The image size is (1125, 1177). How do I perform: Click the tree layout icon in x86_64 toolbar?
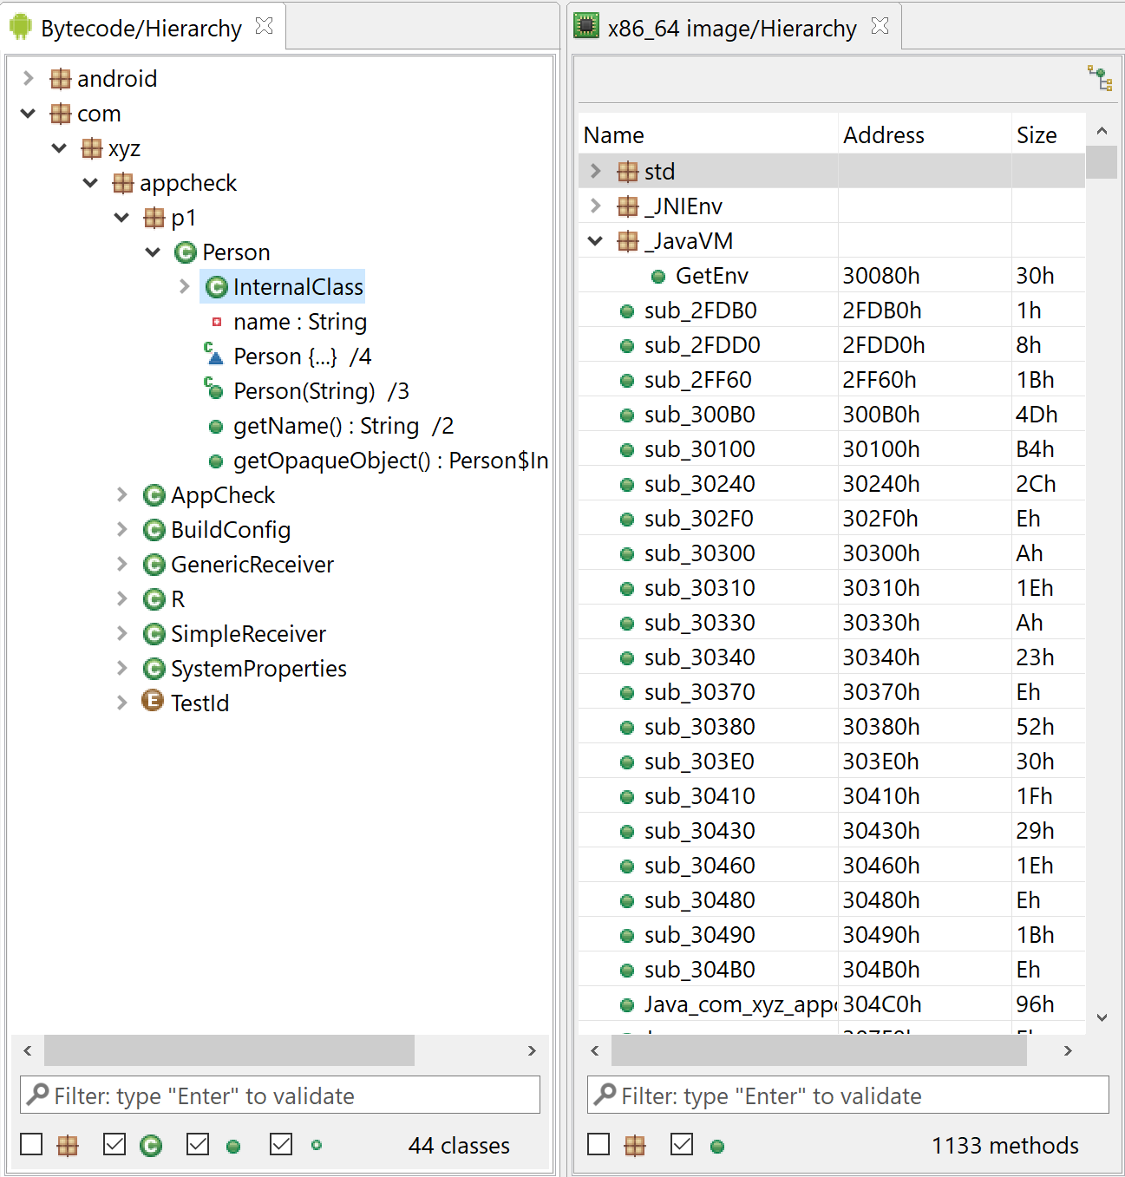point(1100,78)
